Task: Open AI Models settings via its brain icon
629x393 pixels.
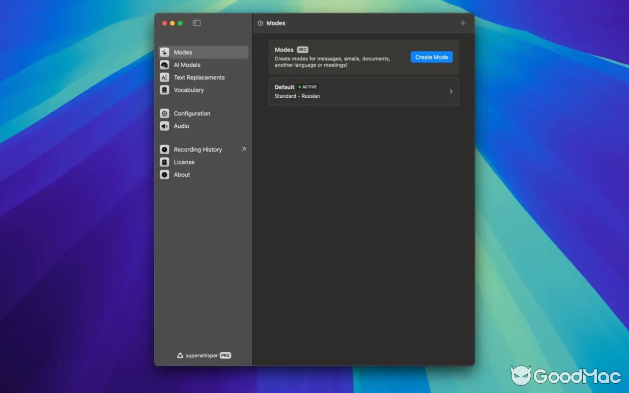Action: click(165, 64)
